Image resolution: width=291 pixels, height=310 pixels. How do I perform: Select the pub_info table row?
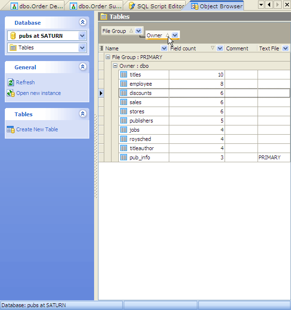204,157
